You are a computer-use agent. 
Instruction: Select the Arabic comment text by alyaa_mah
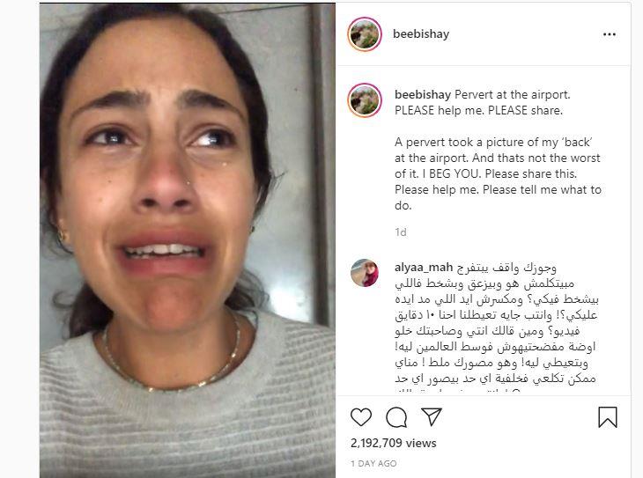(x=496, y=327)
